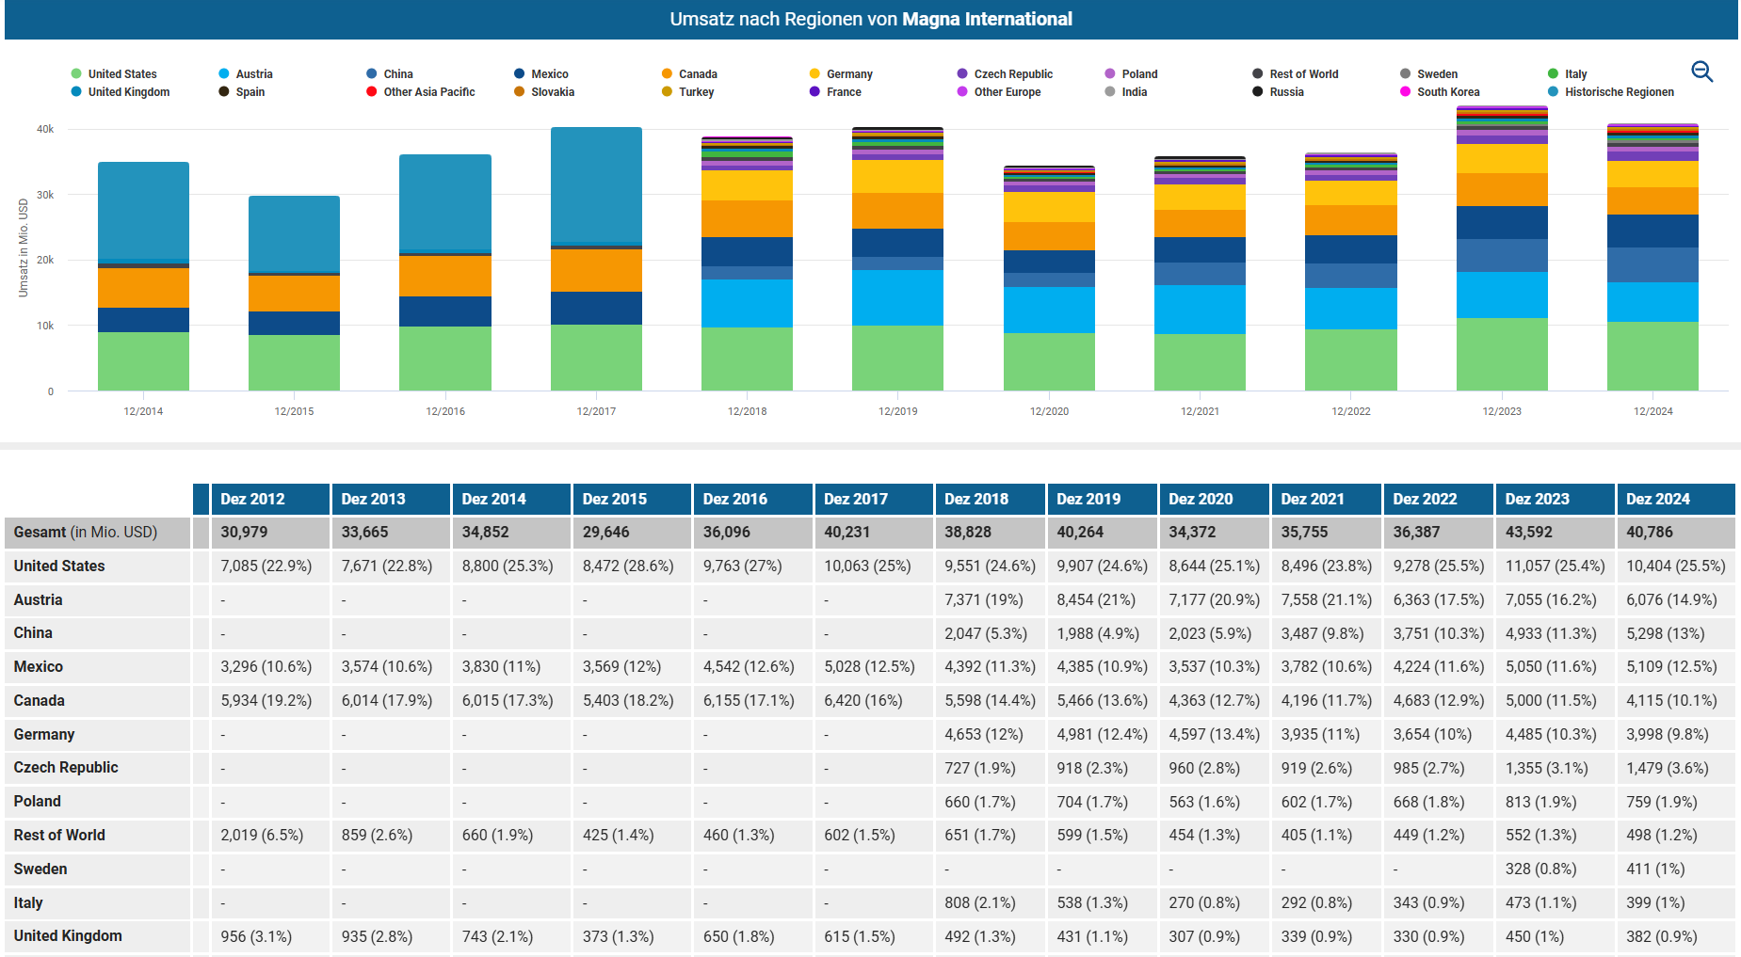Toggle the United States legend entry
The image size is (1741, 957).
pos(121,74)
